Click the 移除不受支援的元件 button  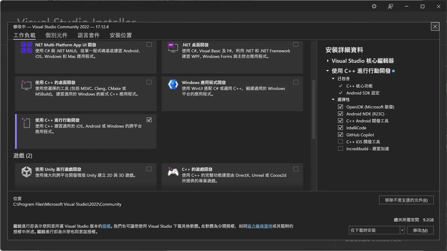click(406, 200)
